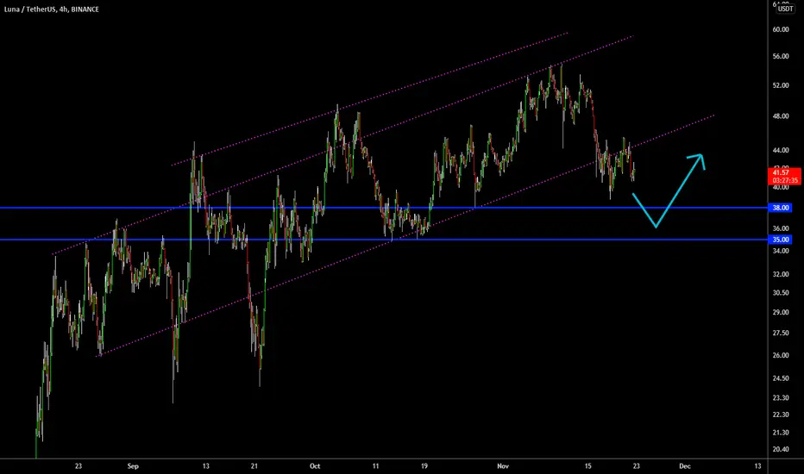Image resolution: width=804 pixels, height=474 pixels.
Task: Click the 60.00 price axis label
Action: click(x=781, y=29)
